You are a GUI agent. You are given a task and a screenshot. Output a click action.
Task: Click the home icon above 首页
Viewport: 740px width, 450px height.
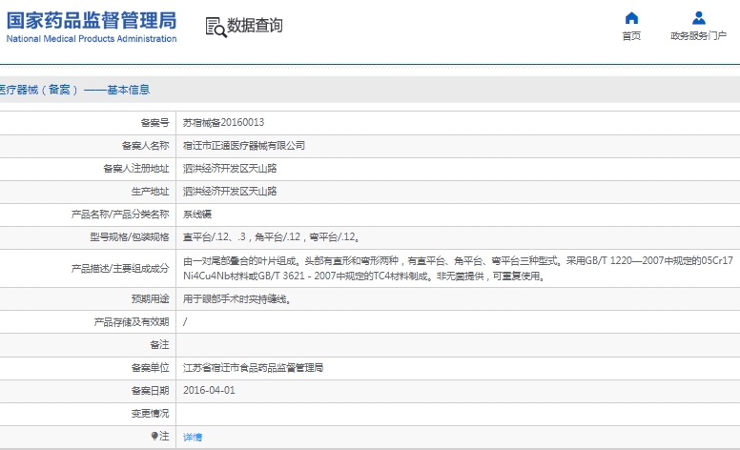[631, 18]
